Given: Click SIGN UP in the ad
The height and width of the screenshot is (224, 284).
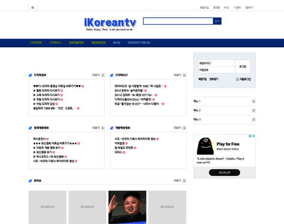Looking at the screenshot, I should [x=225, y=172].
